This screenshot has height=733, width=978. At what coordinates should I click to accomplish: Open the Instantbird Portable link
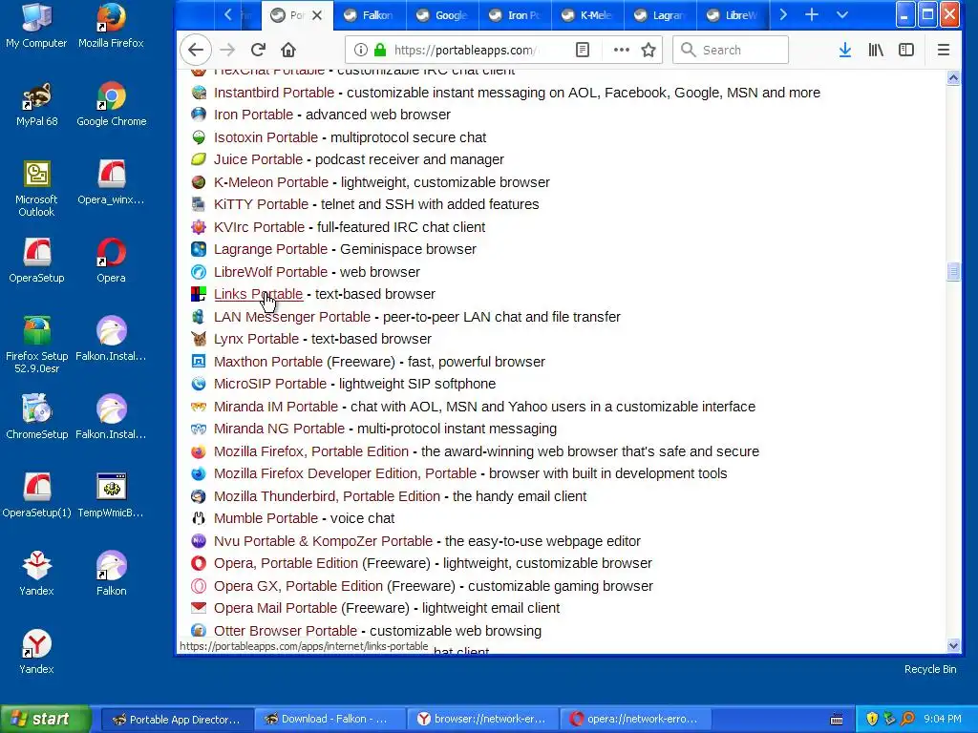click(x=274, y=93)
